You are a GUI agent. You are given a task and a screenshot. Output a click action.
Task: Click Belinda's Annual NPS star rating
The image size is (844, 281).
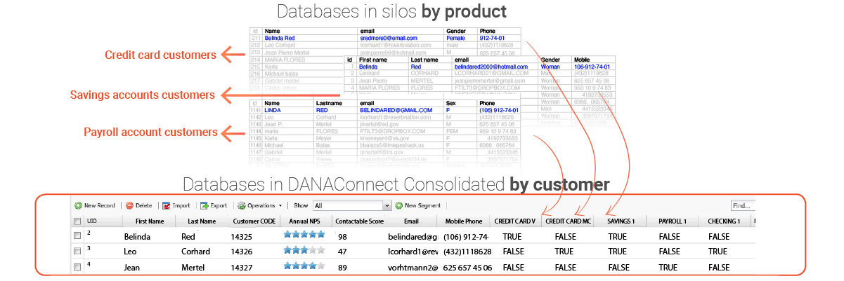304,235
